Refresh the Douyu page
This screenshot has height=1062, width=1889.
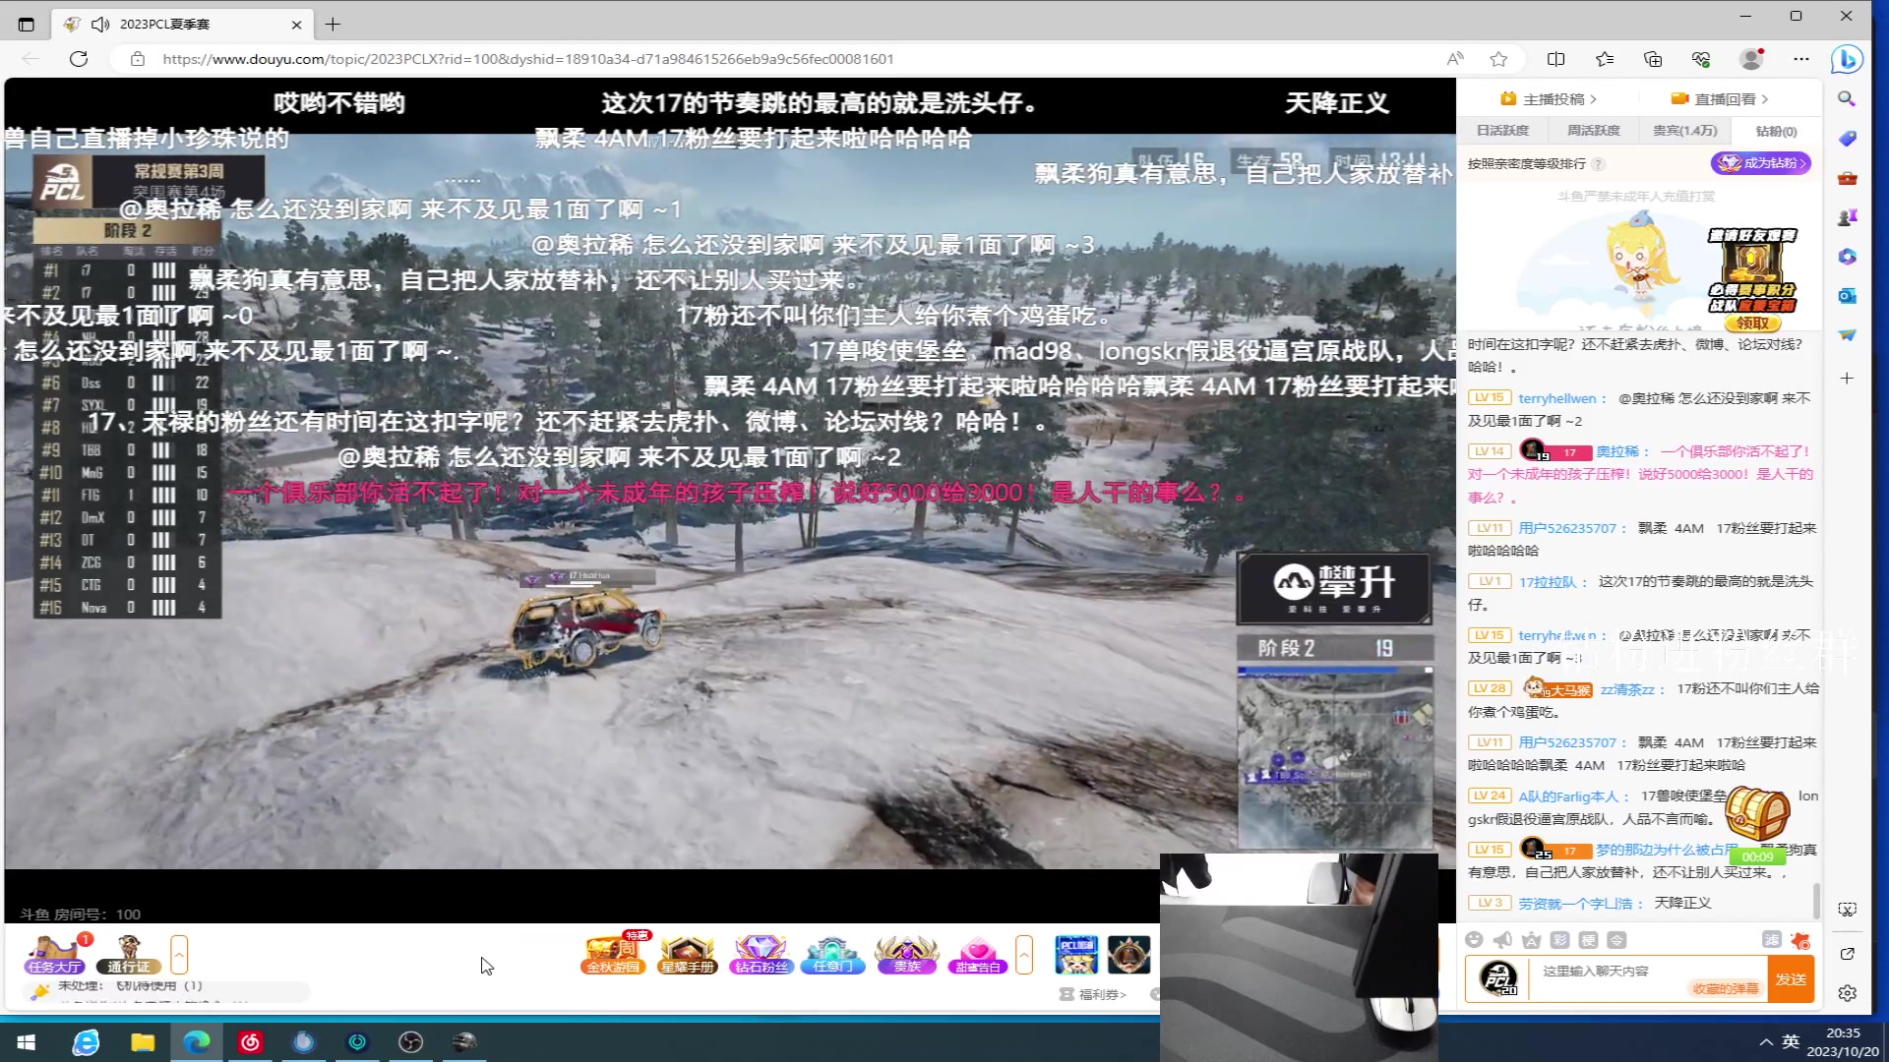[79, 59]
